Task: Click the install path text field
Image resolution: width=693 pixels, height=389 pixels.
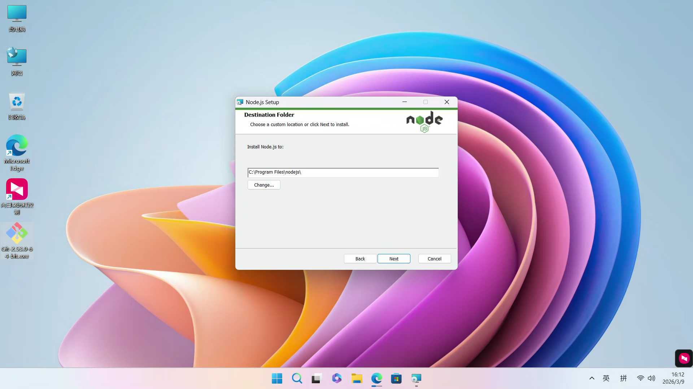Action: [343, 172]
